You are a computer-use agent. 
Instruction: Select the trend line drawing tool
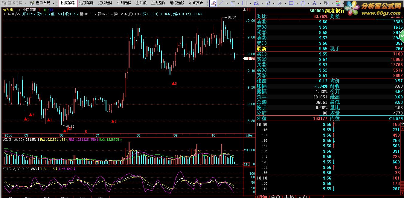[221, 3]
